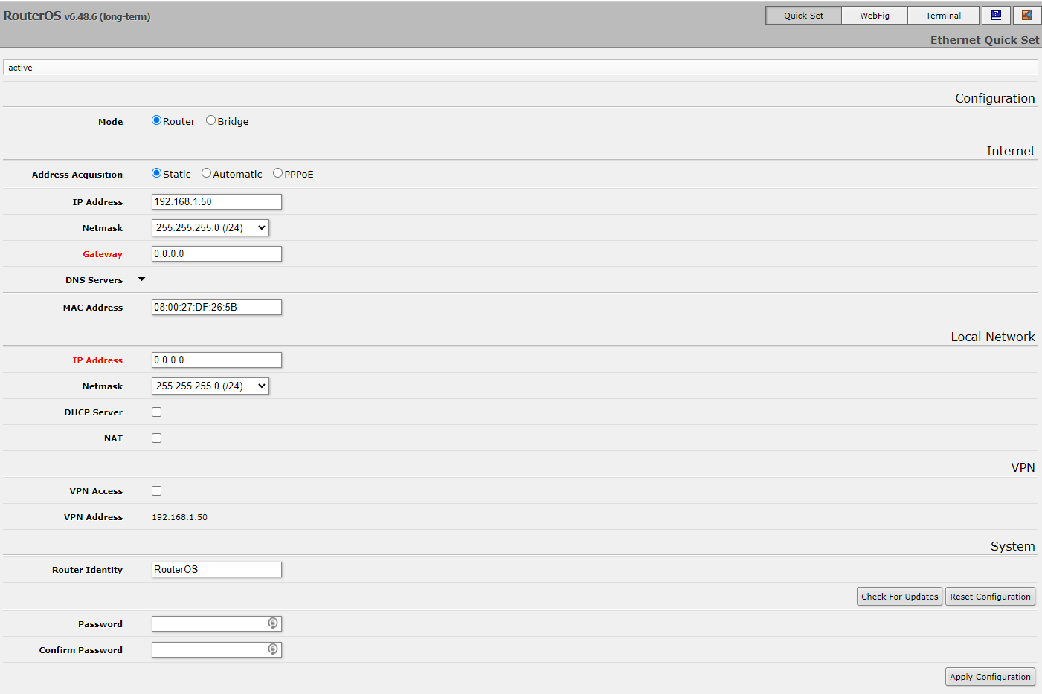
Task: Click Reset Configuration
Action: (990, 596)
